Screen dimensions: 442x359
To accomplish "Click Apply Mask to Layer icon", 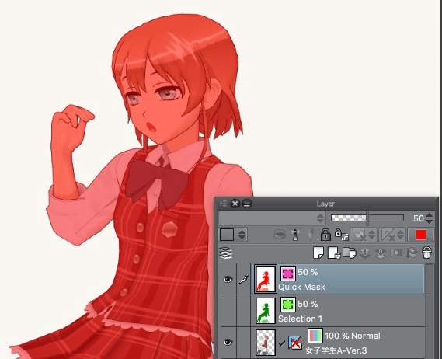I will (x=411, y=253).
